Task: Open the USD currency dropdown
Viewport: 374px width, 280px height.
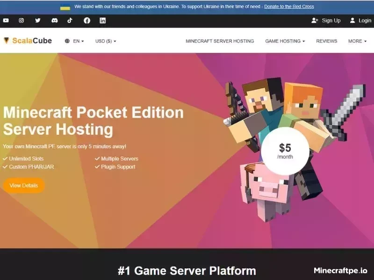Action: coord(104,41)
